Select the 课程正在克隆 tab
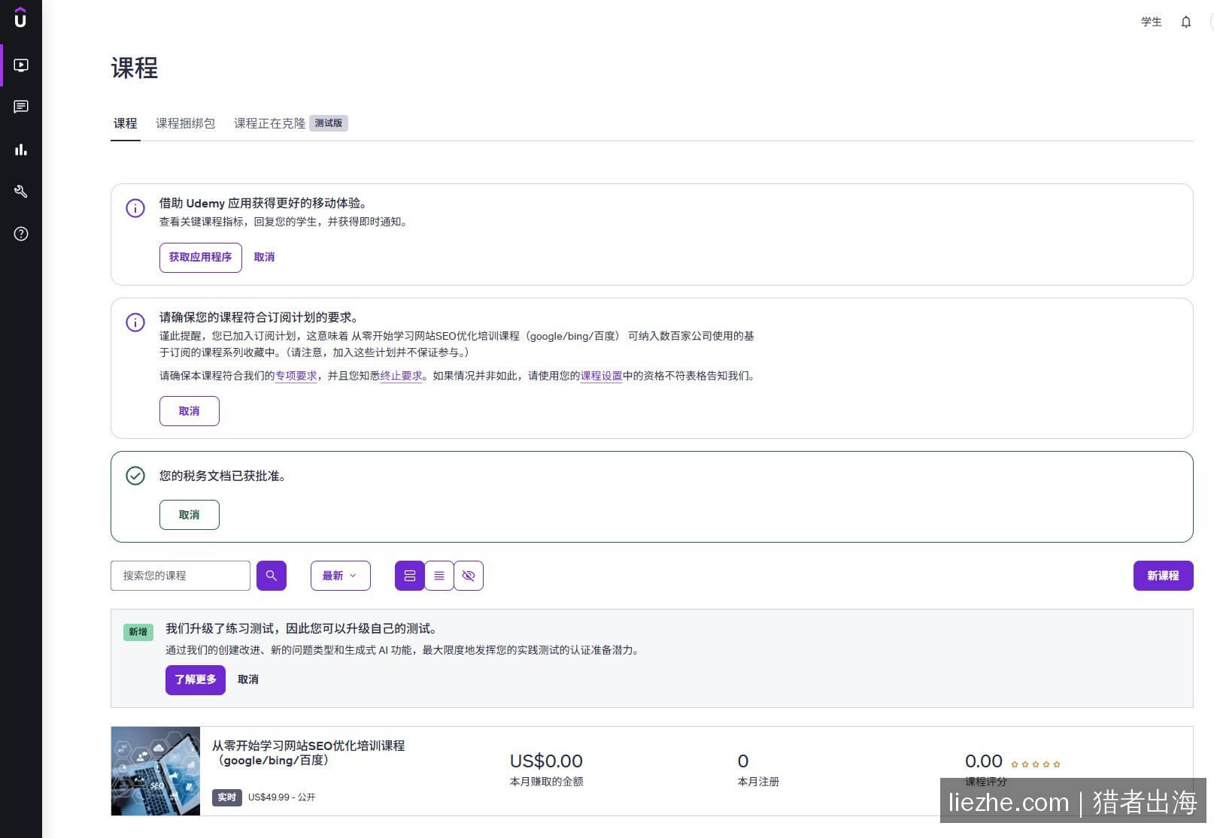Image resolution: width=1214 pixels, height=838 pixels. click(x=270, y=123)
